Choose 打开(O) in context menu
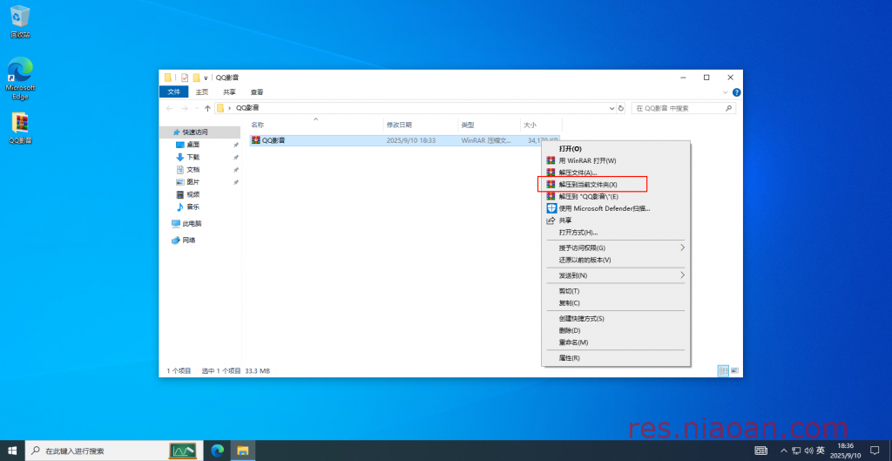The width and height of the screenshot is (892, 461). (x=616, y=148)
